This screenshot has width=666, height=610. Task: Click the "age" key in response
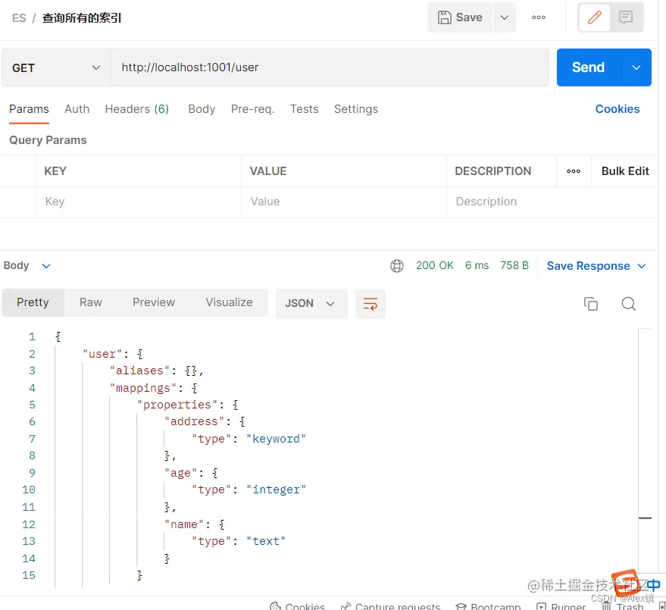pos(180,473)
